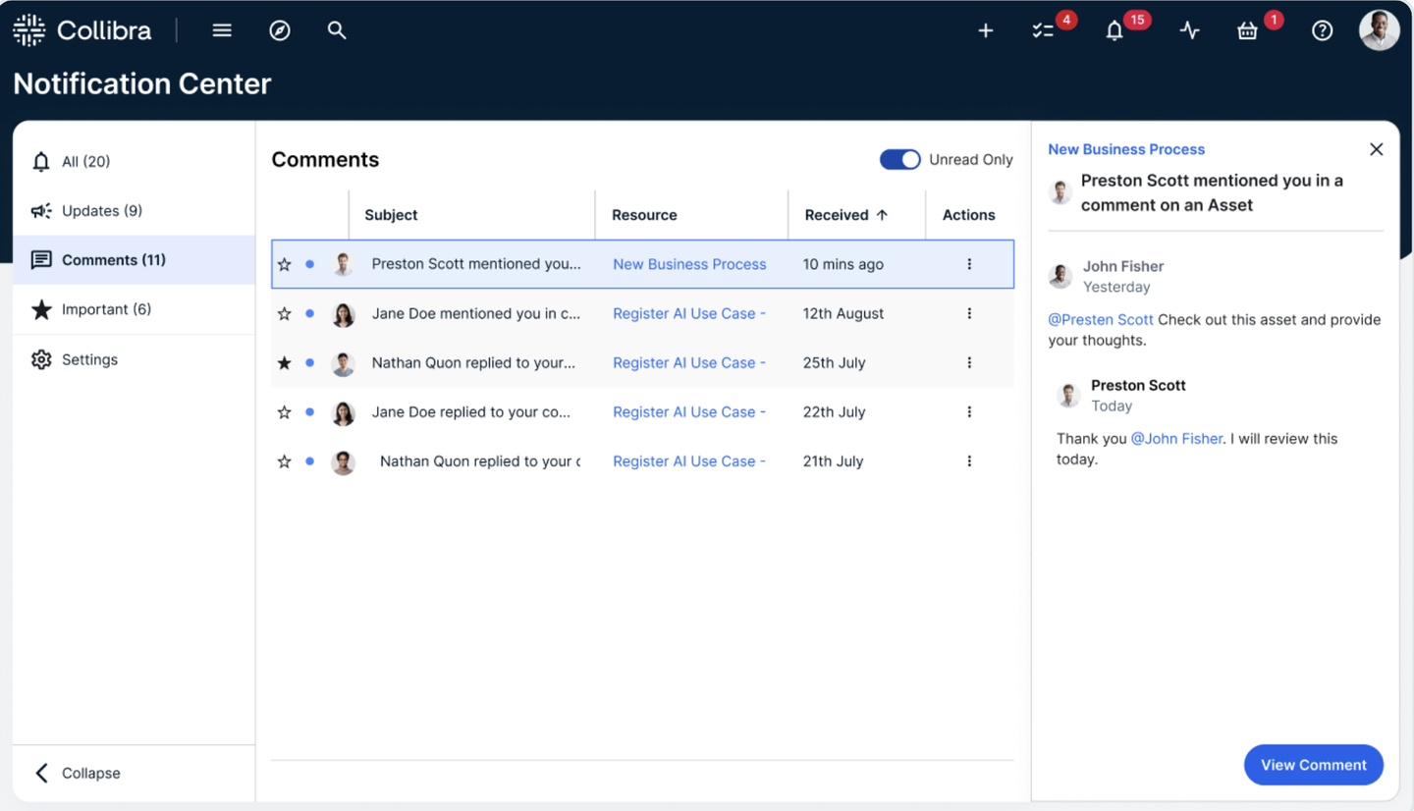Viewport: 1414px width, 811px height.
Task: Open the notifications bell in header
Action: (1115, 31)
